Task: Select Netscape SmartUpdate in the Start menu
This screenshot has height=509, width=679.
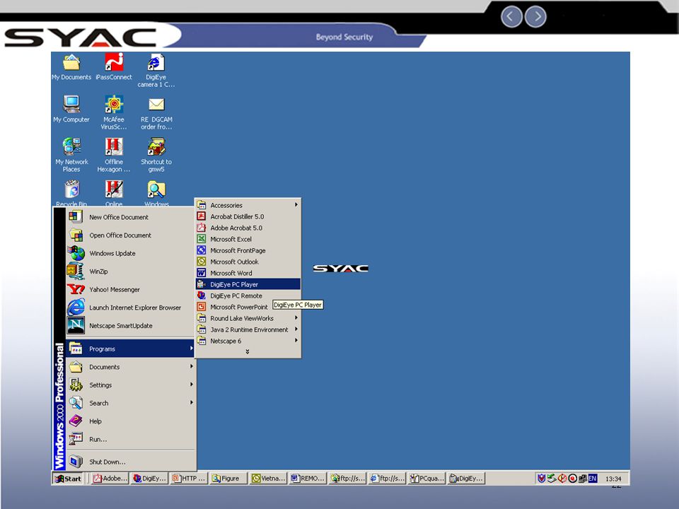Action: point(130,326)
